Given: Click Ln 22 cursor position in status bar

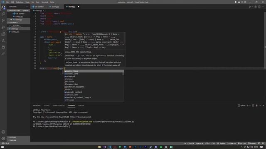Looking at the screenshot, I should point(189,144).
